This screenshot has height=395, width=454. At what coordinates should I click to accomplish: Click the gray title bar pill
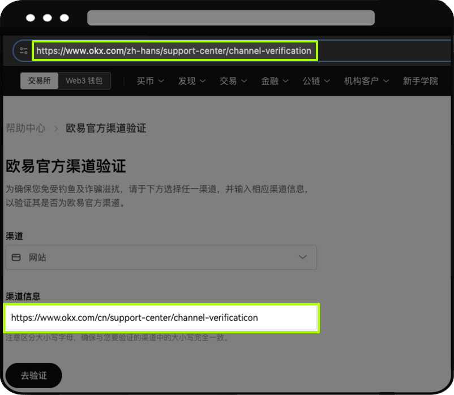point(230,18)
